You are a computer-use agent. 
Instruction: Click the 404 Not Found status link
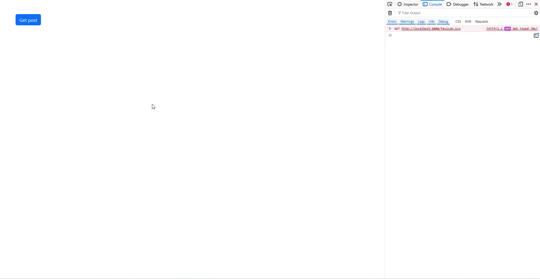(512, 29)
